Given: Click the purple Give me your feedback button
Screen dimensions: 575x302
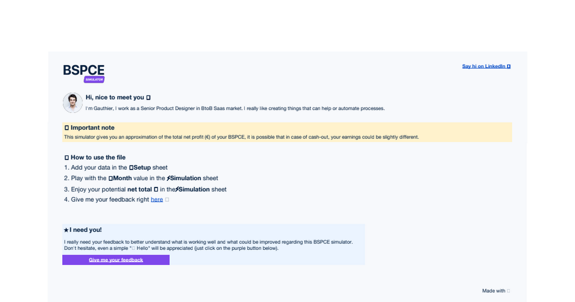Looking at the screenshot, I should point(116,260).
